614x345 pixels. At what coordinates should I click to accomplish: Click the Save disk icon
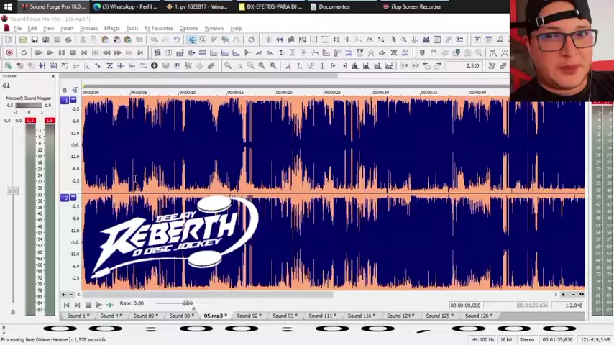point(35,40)
